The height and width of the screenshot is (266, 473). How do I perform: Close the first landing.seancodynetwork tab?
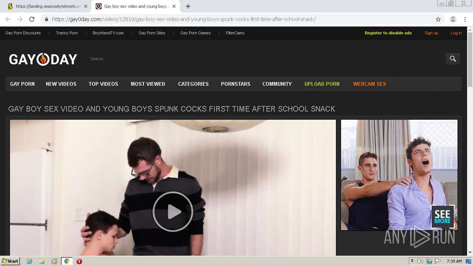tap(86, 6)
